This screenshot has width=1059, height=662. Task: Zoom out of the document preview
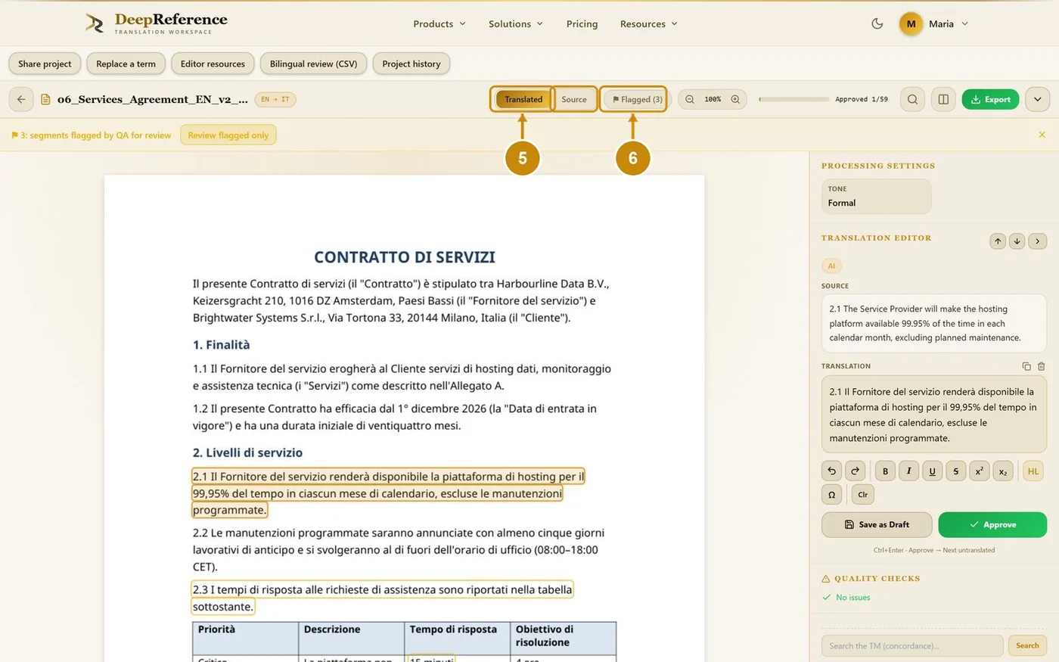[x=690, y=99]
